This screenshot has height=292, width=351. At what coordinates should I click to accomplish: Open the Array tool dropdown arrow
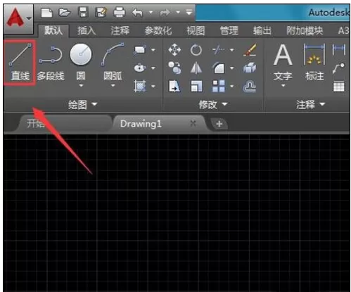[232, 86]
